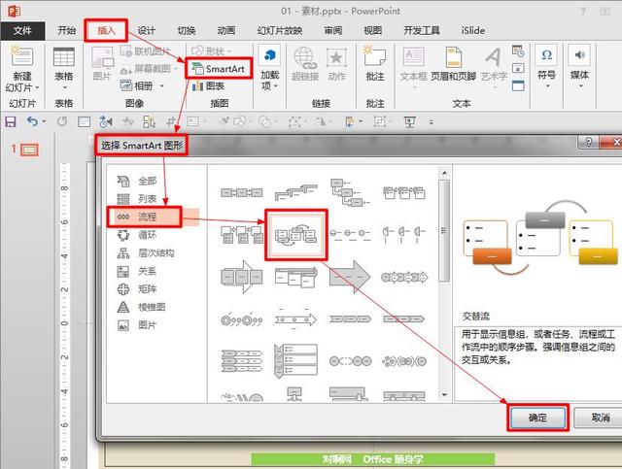
Task: Open the 文件 (File) menu
Action: pos(22,31)
